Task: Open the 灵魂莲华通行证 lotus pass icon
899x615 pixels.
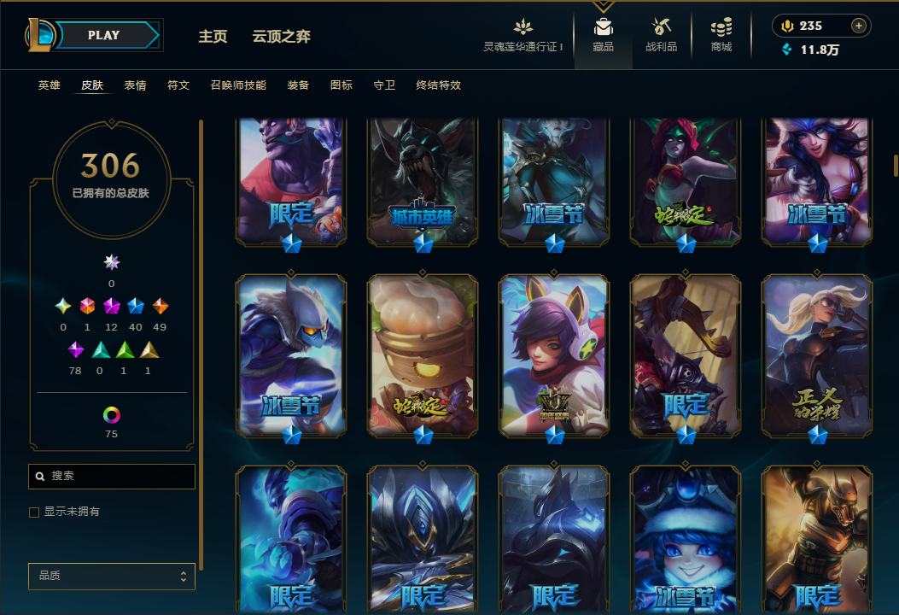Action: [x=522, y=26]
